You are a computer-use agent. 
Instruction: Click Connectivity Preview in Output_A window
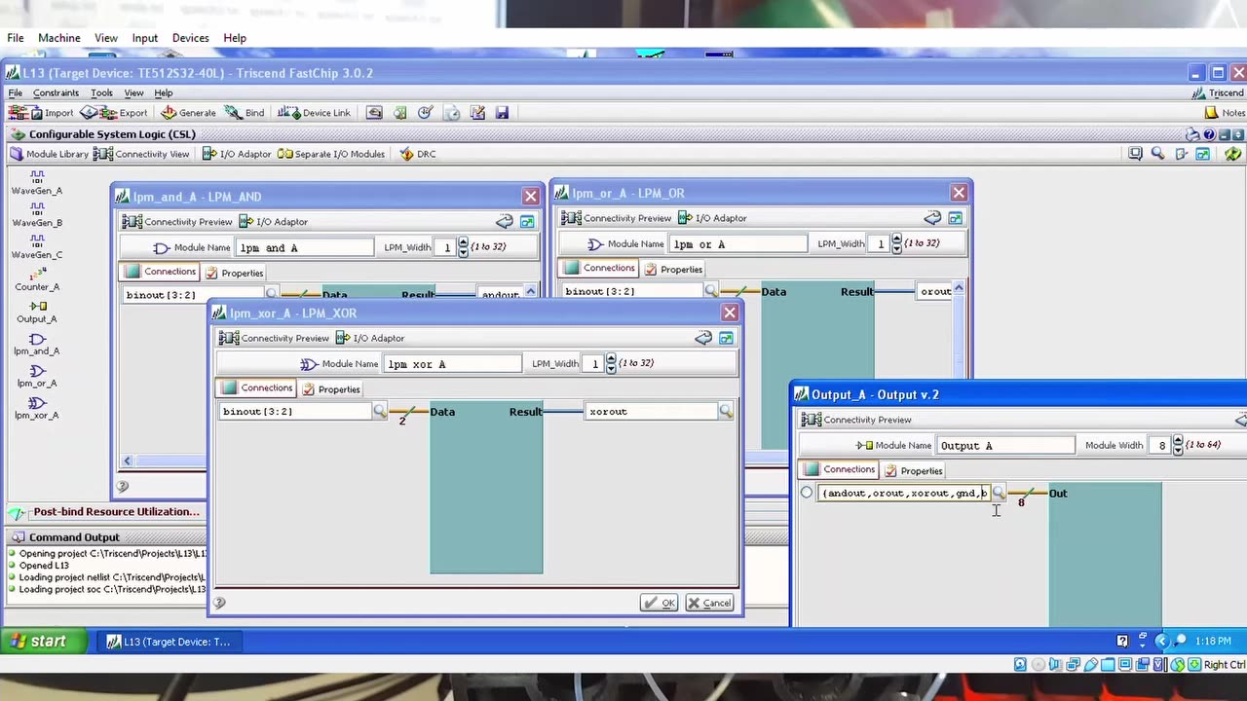857,420
